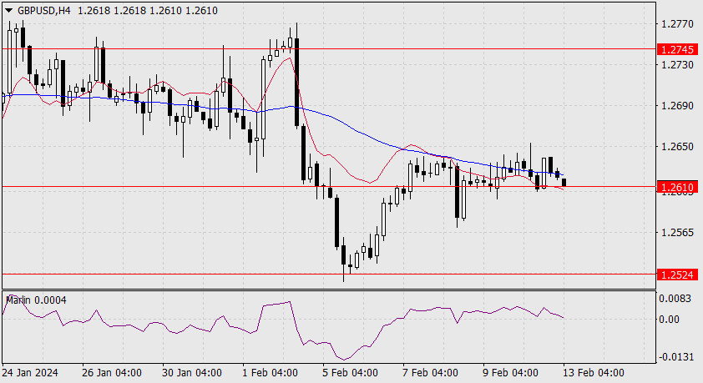
Task: Select the GBPUSD,H4 chart title text
Action: (44, 10)
